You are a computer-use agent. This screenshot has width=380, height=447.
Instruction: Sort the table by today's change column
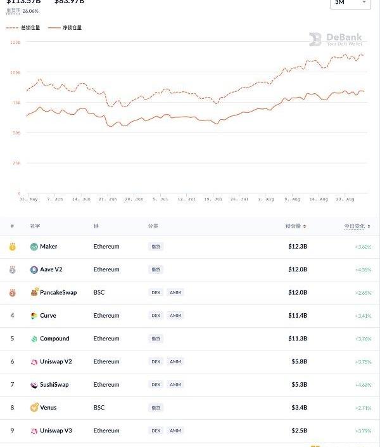[357, 226]
